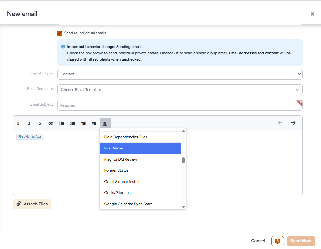Viewport: 321px width, 249px height.
Task: Select Flag for DQ Review option
Action: coord(140,159)
